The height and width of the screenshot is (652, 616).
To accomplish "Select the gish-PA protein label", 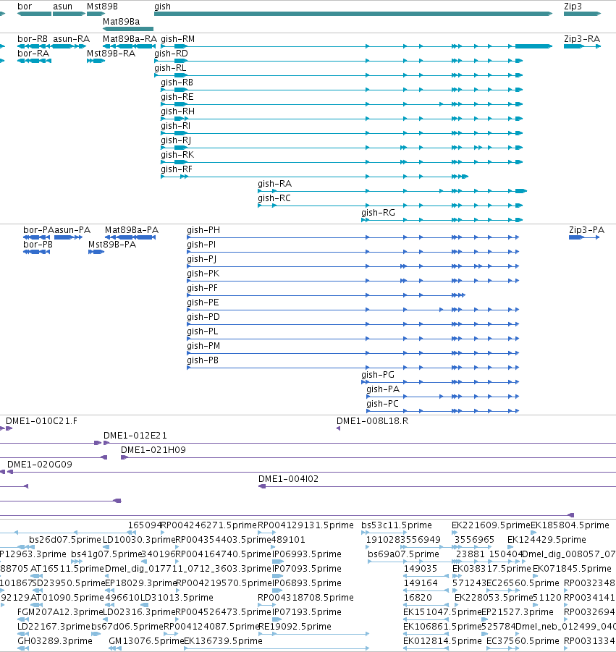I will point(383,389).
